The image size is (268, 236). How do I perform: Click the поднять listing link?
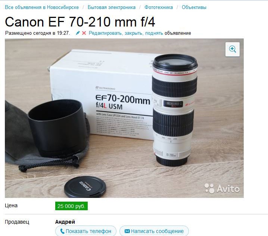pyautogui.click(x=154, y=33)
